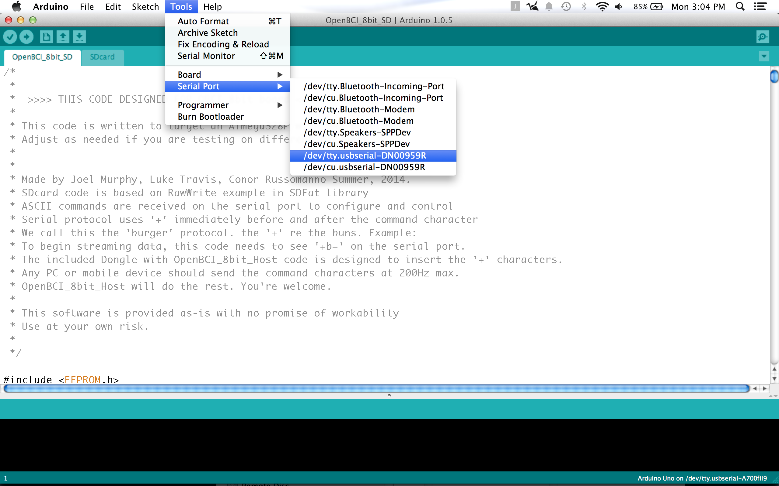Click the Verify checkmark toolbar icon

click(x=10, y=37)
